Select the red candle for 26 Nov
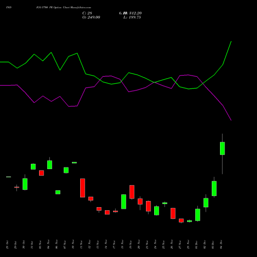The image size is (257, 257). tap(173, 213)
